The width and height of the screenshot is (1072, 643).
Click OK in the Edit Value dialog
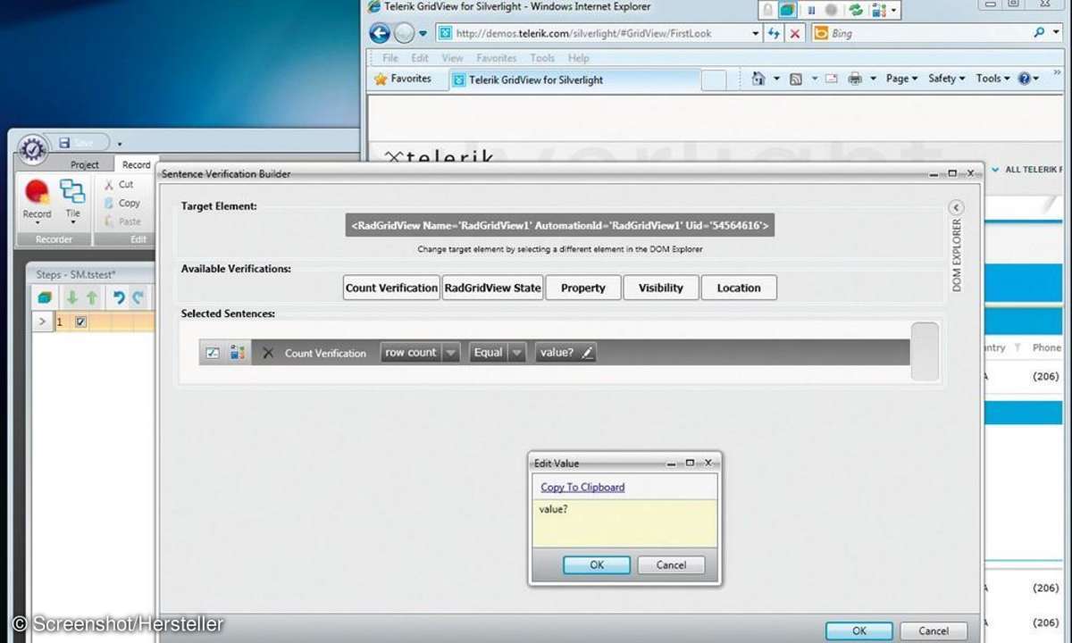click(597, 564)
